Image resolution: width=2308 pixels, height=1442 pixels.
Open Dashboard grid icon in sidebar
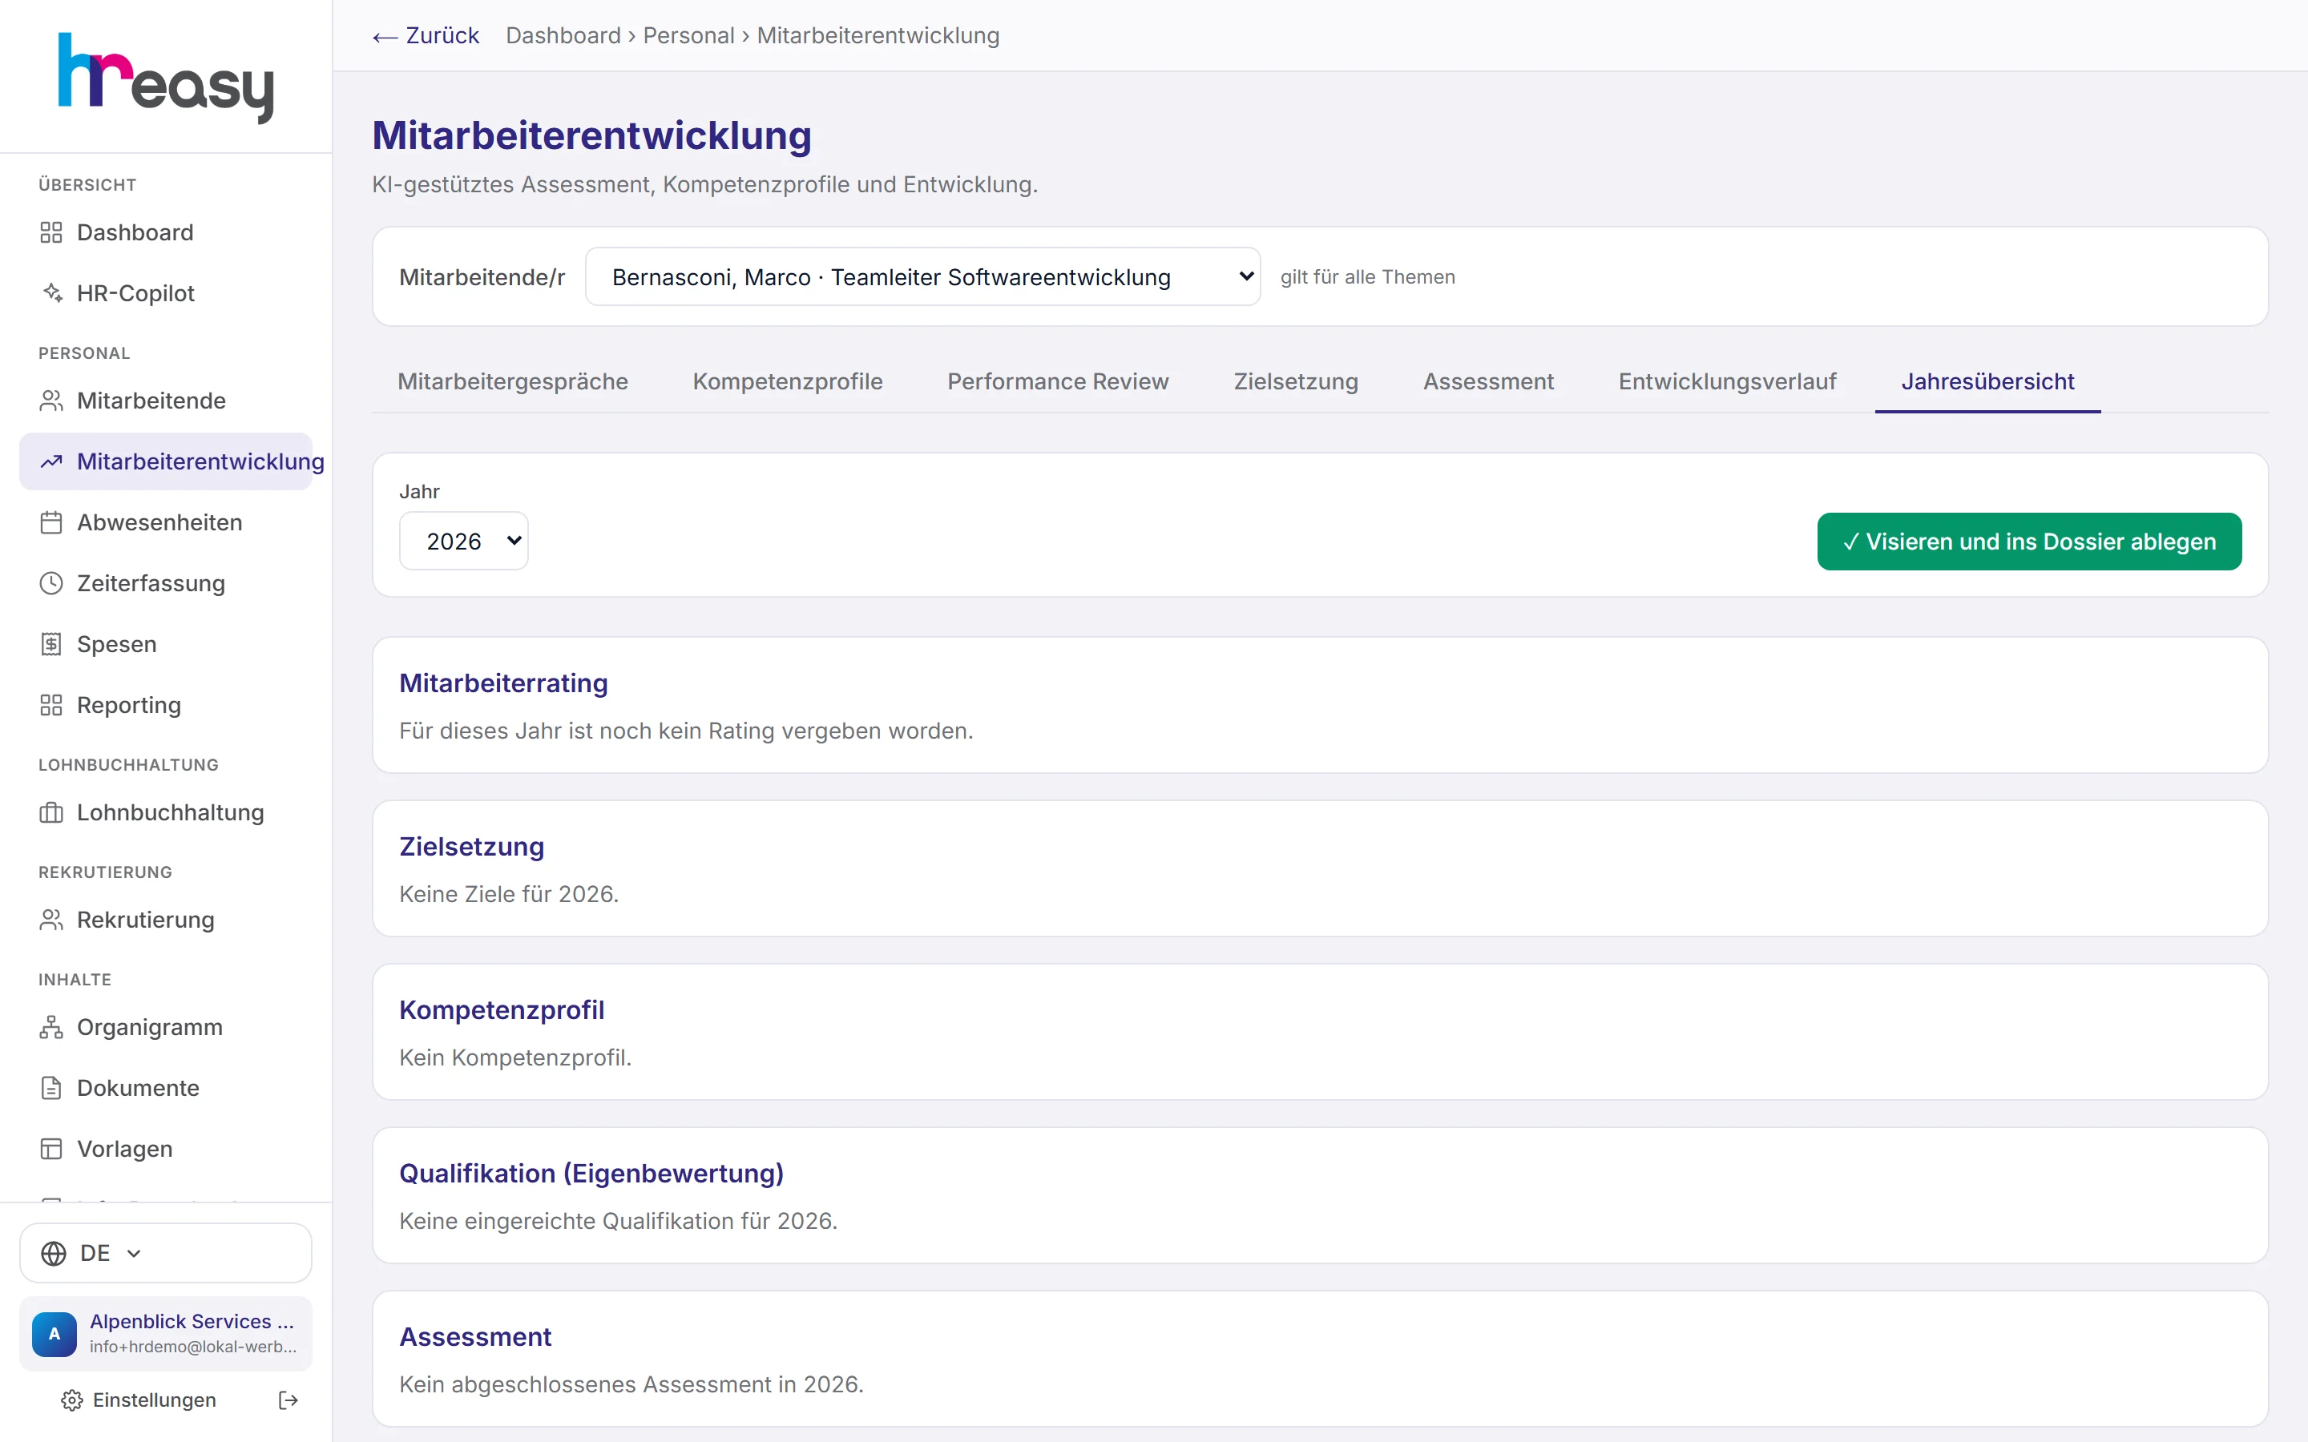coord(51,232)
